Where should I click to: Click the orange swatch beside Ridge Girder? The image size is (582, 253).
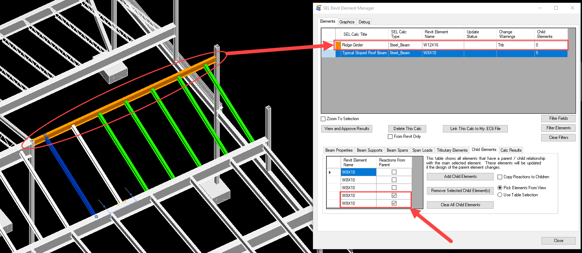pos(338,45)
